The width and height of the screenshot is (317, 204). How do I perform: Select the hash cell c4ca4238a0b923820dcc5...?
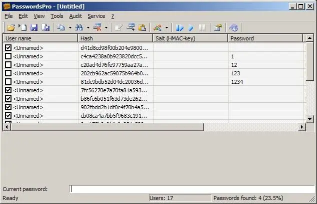(x=115, y=56)
